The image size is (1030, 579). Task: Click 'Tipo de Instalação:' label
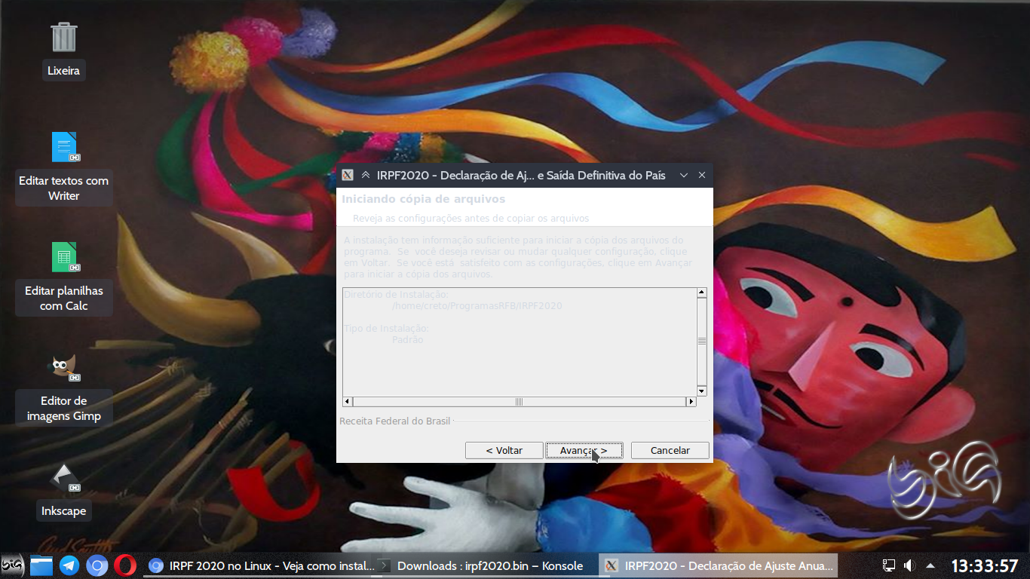tap(386, 329)
